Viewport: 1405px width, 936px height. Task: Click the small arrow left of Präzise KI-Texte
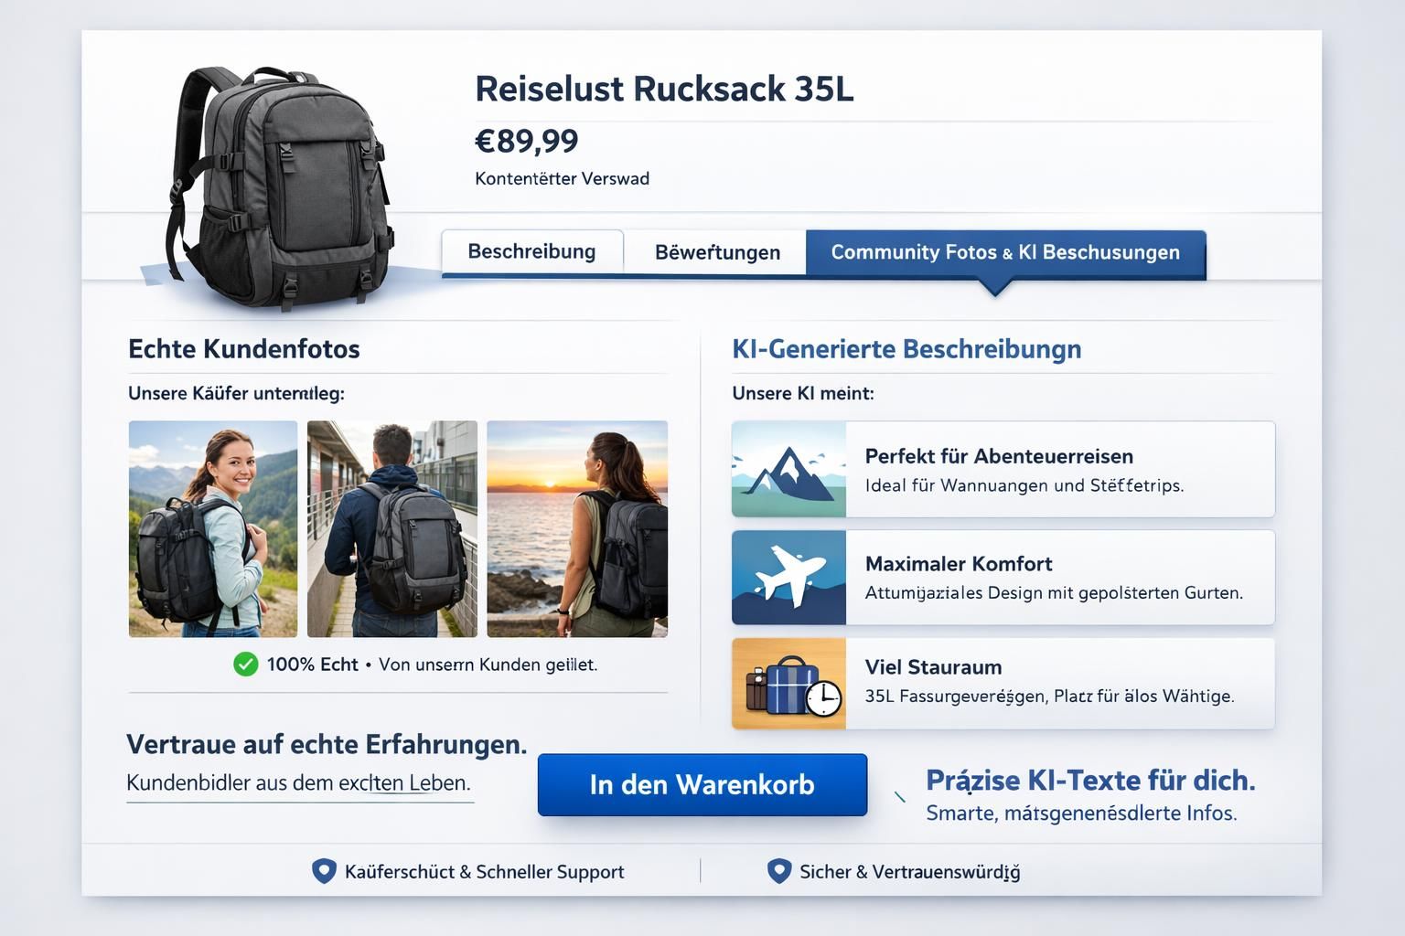(900, 797)
